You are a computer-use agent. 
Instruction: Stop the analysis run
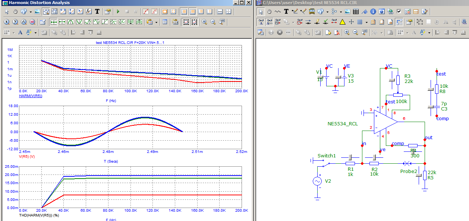point(127,12)
